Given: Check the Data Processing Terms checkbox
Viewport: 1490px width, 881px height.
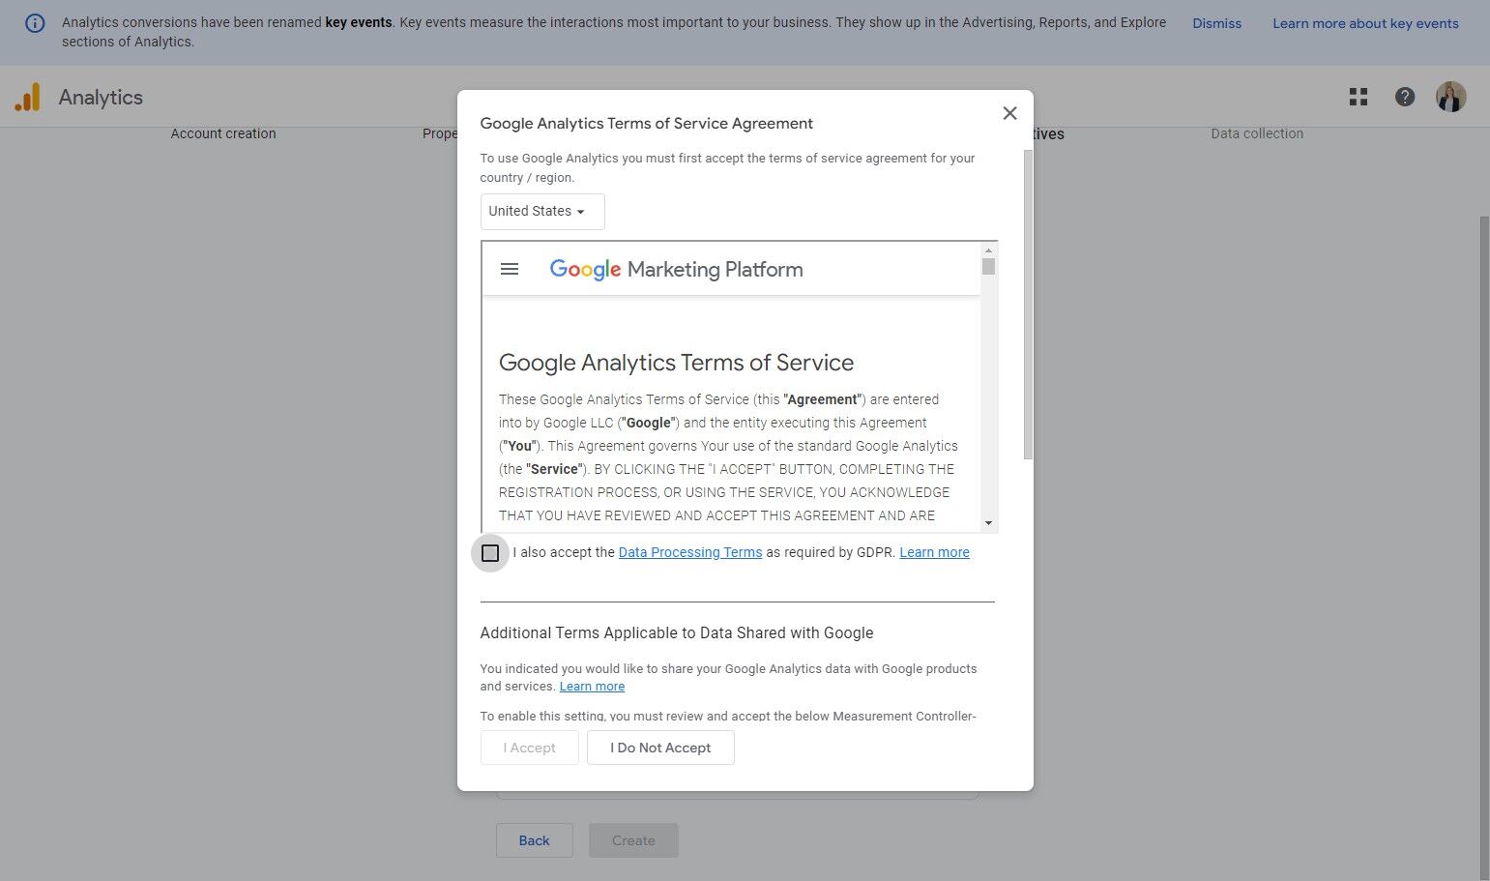Looking at the screenshot, I should point(490,553).
